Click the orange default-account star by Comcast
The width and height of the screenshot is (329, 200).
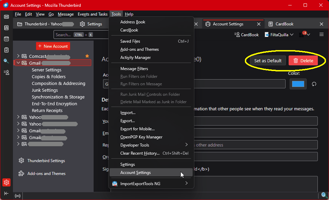click(87, 56)
